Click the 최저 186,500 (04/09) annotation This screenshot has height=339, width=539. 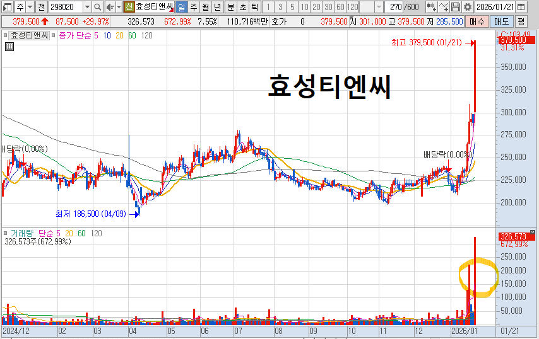(x=91, y=214)
